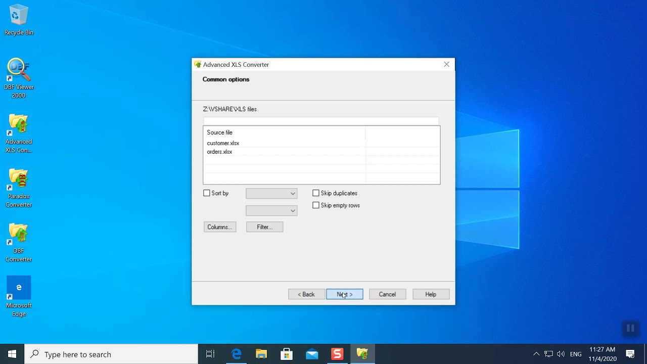
Task: Open the red S app in taskbar
Action: [337, 354]
